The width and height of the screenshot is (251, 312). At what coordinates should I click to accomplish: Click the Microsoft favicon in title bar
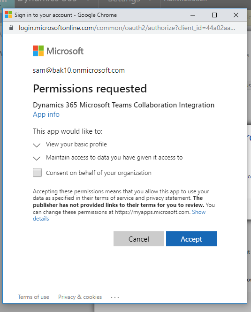(8, 15)
